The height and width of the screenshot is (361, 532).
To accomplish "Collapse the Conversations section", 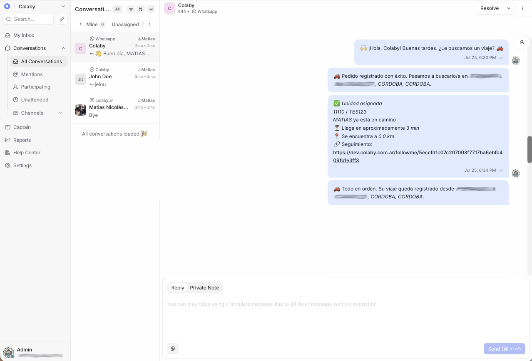I will (x=63, y=48).
